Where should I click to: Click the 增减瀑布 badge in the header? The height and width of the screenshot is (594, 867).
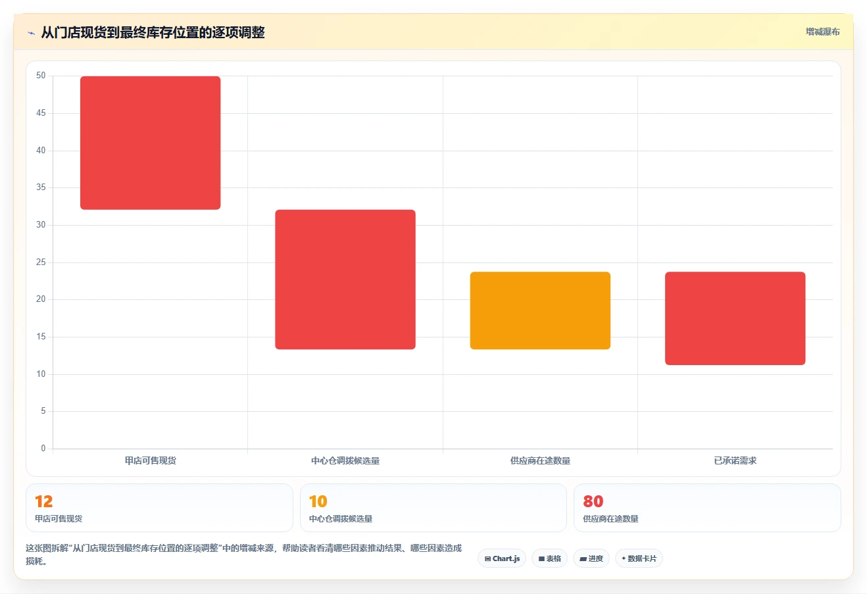point(823,32)
